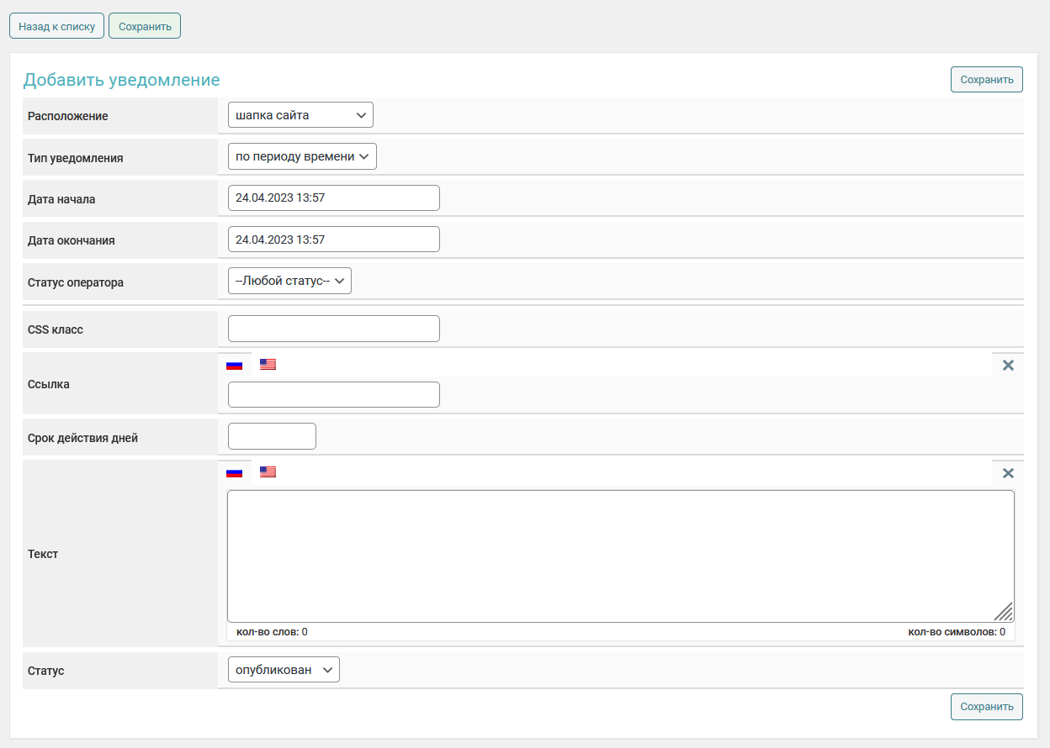Click the X icon in Ссылка row
This screenshot has width=1050, height=748.
point(1008,366)
